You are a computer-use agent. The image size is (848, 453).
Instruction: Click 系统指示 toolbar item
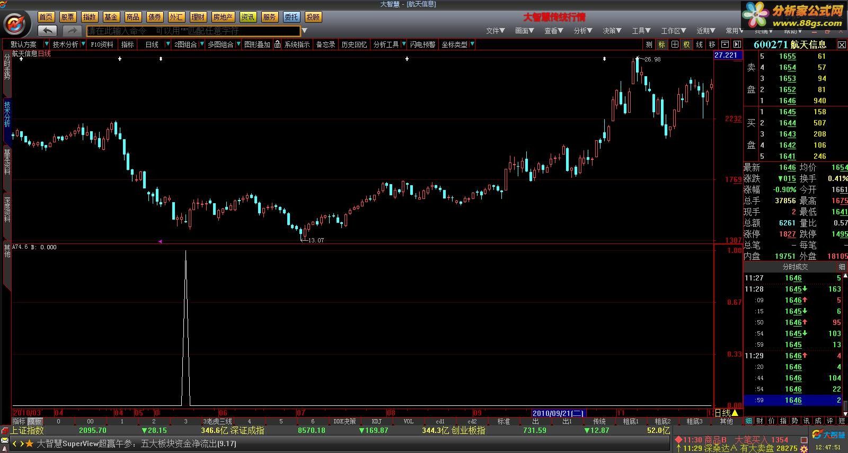pos(297,44)
